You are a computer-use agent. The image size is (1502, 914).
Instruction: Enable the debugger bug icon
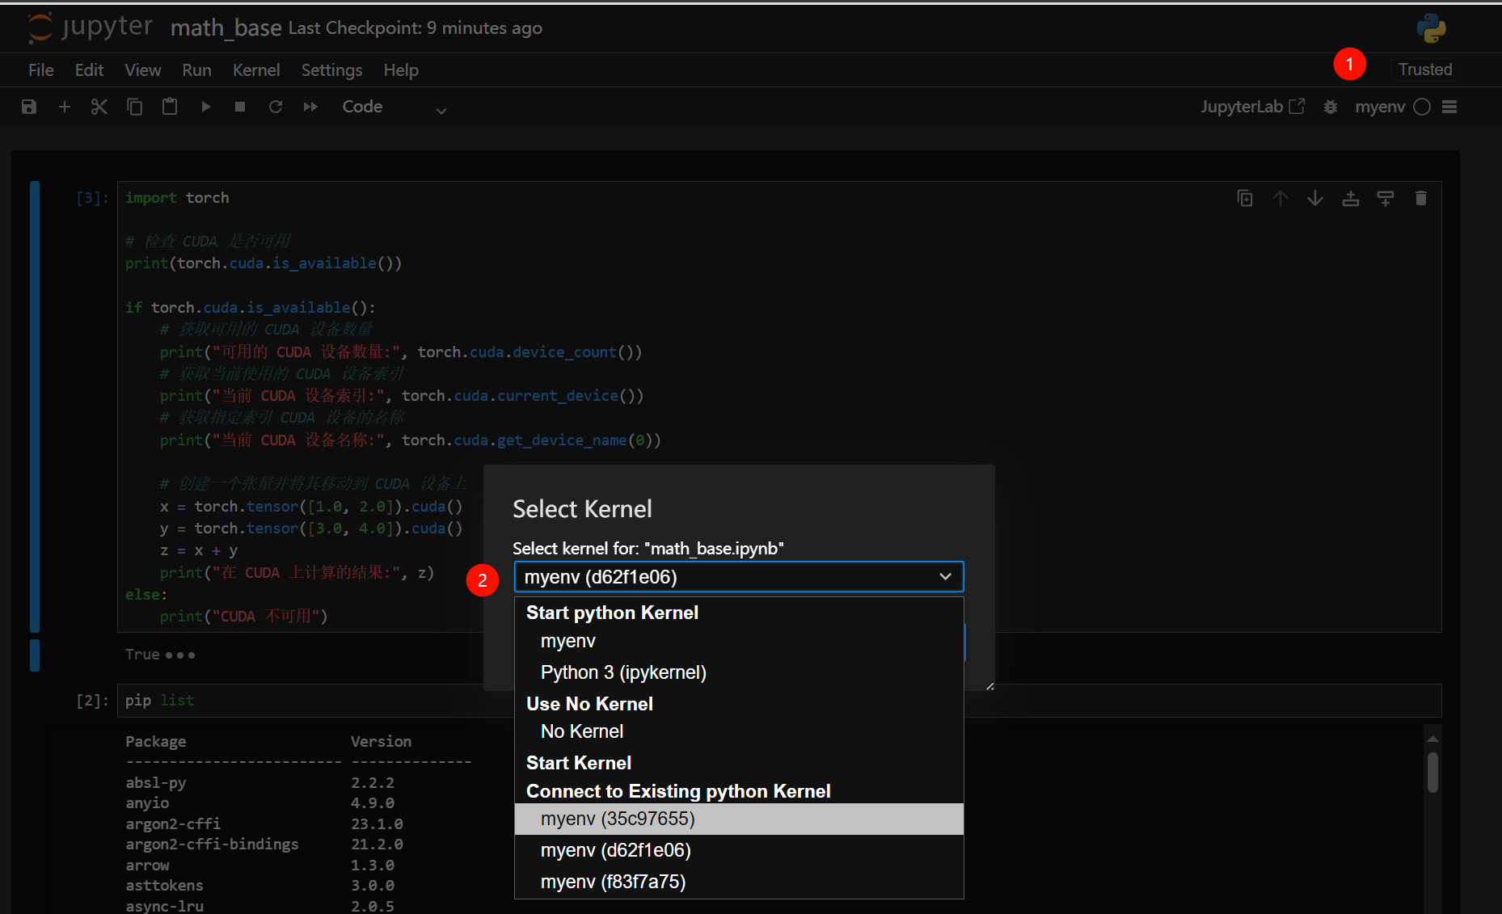point(1331,107)
